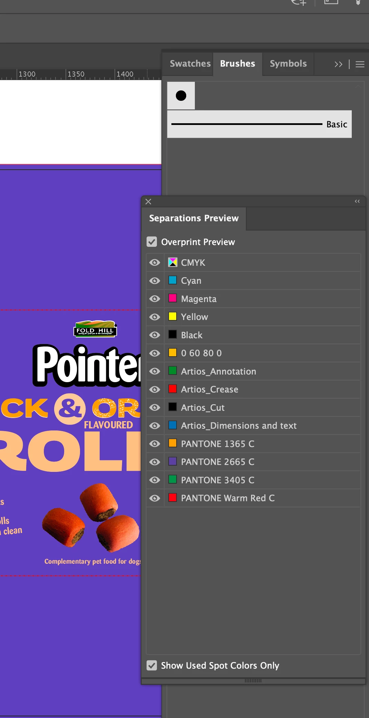Select the round black dot brush
The height and width of the screenshot is (718, 369).
[181, 96]
